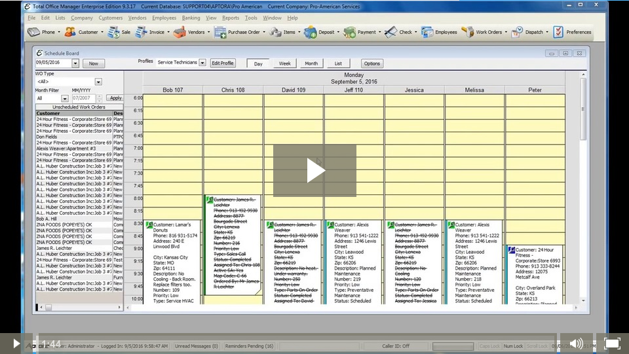Open the Phone toolbar icon
The image size is (629, 354).
pyautogui.click(x=33, y=32)
